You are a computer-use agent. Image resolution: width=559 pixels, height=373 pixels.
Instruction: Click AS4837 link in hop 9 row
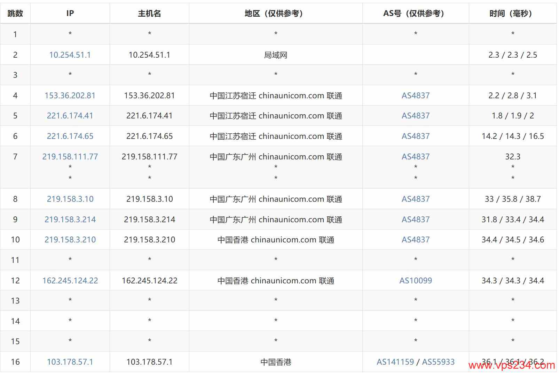pyautogui.click(x=416, y=219)
